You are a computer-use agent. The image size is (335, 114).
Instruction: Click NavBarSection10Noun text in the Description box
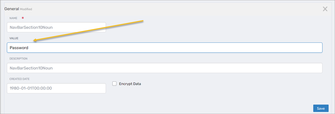point(31,68)
